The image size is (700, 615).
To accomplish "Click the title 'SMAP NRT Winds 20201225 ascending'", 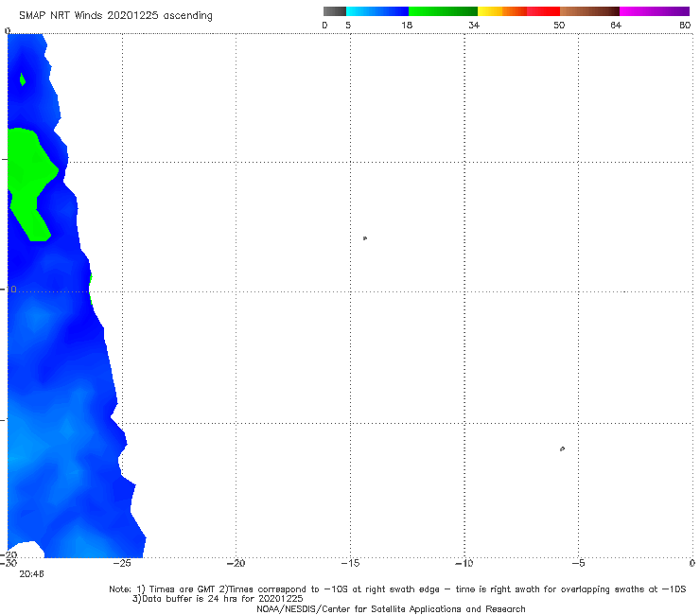I will (x=115, y=15).
